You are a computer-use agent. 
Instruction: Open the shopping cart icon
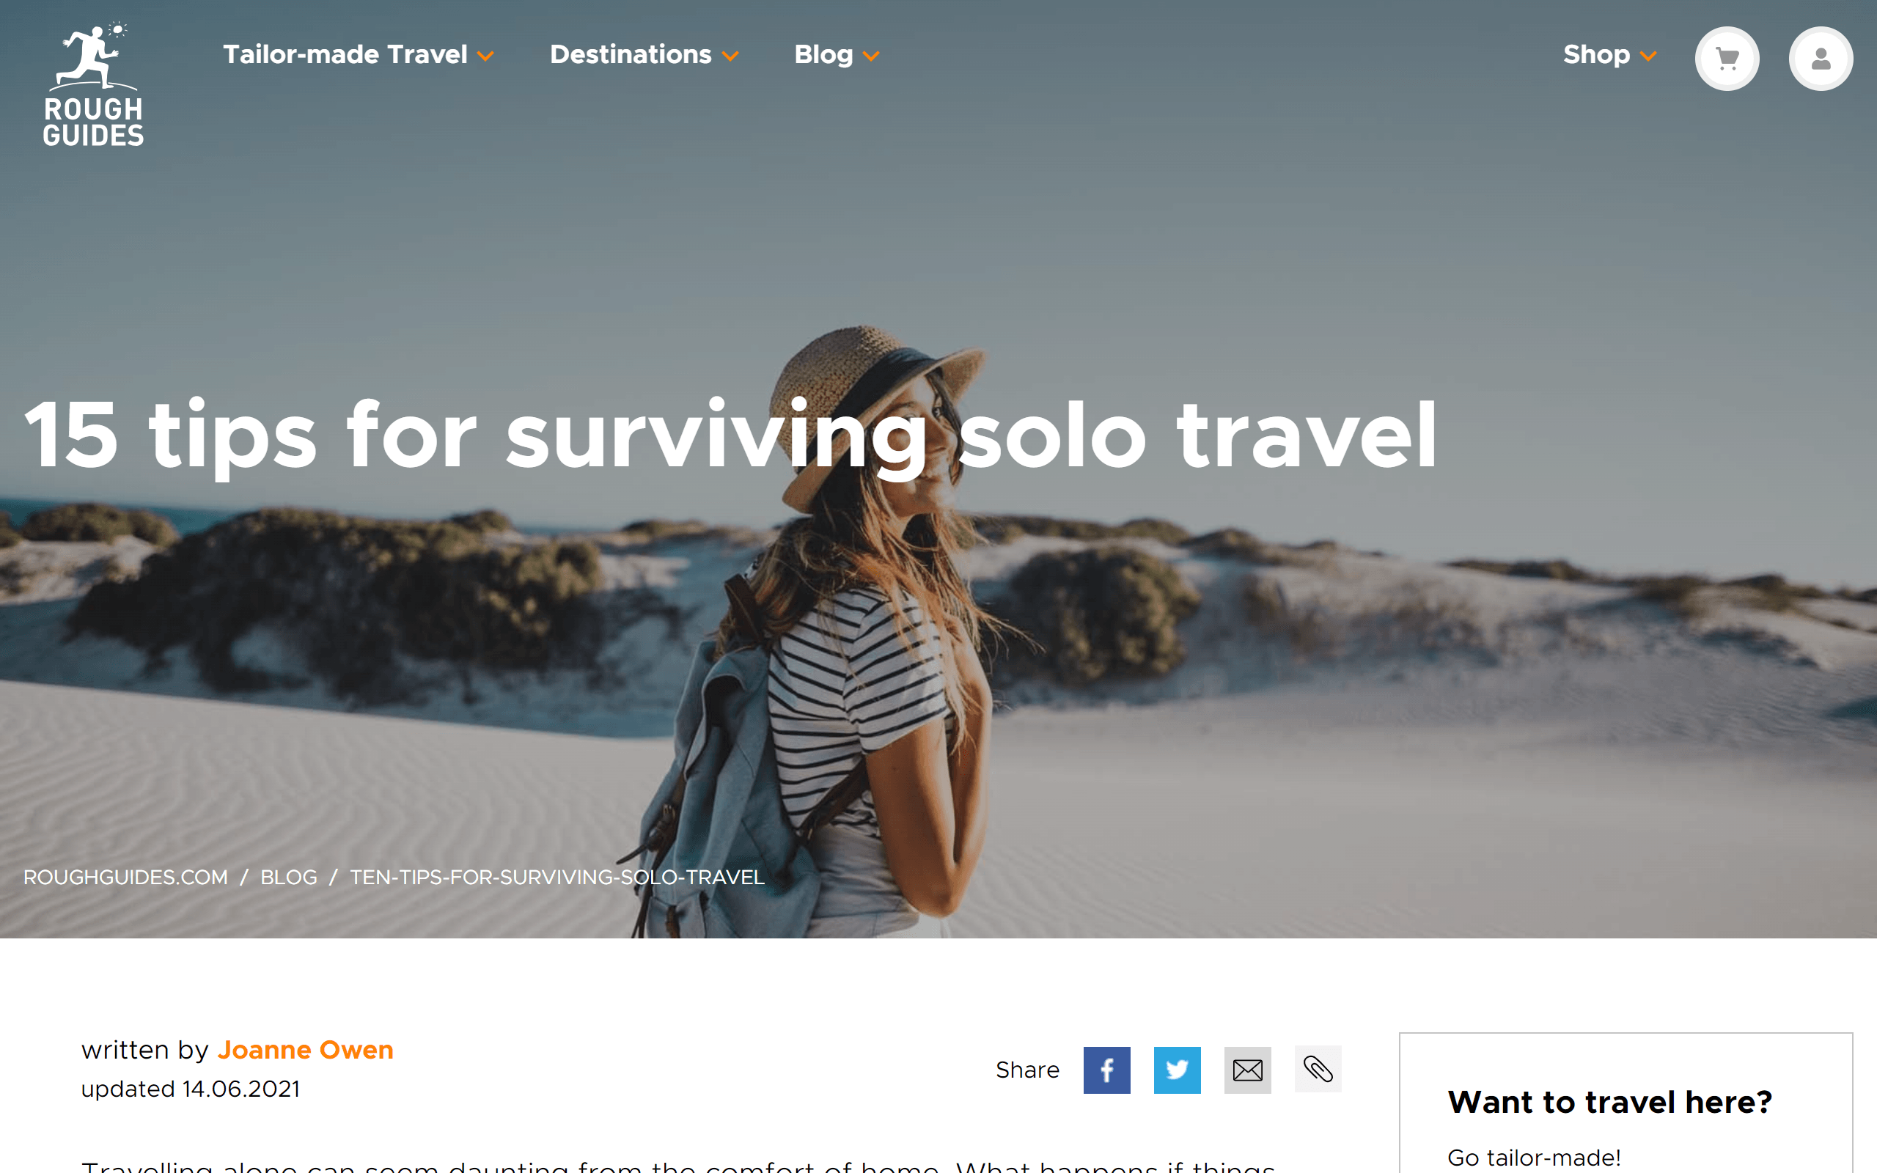coord(1727,59)
